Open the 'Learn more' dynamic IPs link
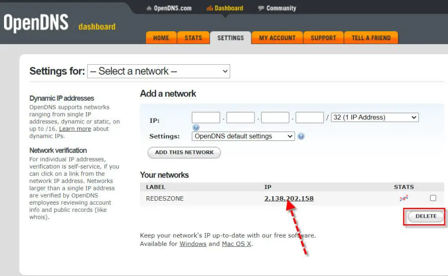 (x=75, y=129)
